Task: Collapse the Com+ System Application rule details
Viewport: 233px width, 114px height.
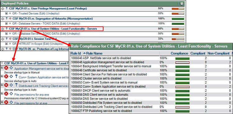Action: point(2,76)
